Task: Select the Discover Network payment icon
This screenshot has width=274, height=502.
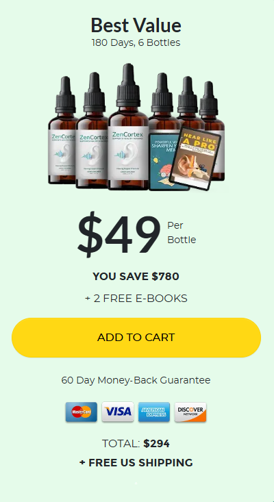Action: [190, 412]
